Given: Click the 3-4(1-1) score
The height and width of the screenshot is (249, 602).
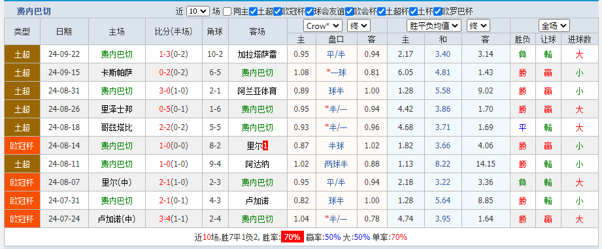Looking at the screenshot, I should (x=173, y=220).
